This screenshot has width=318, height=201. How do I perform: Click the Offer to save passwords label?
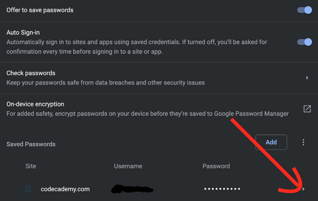click(x=40, y=10)
